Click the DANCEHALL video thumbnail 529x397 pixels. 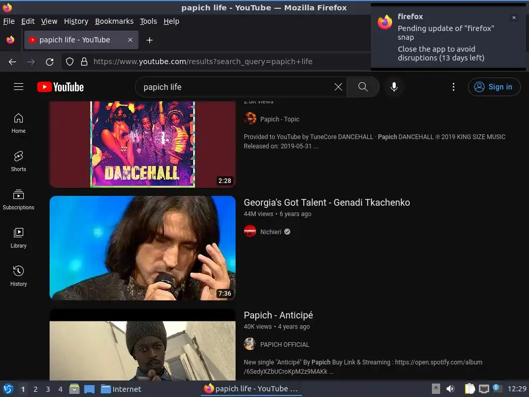tap(143, 144)
